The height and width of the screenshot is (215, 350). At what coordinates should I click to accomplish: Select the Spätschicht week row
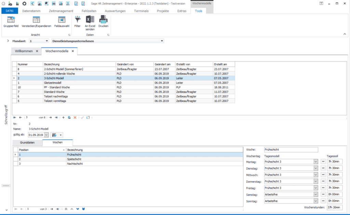(x=128, y=159)
